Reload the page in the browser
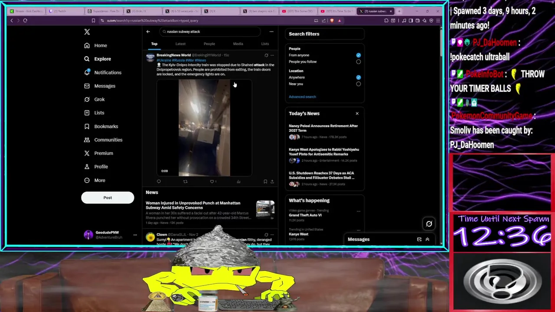 25,20
